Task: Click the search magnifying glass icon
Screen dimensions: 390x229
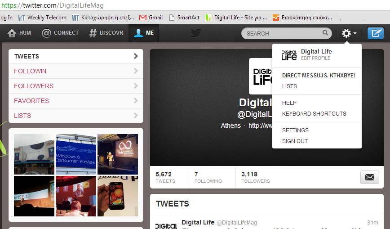Action: point(325,33)
